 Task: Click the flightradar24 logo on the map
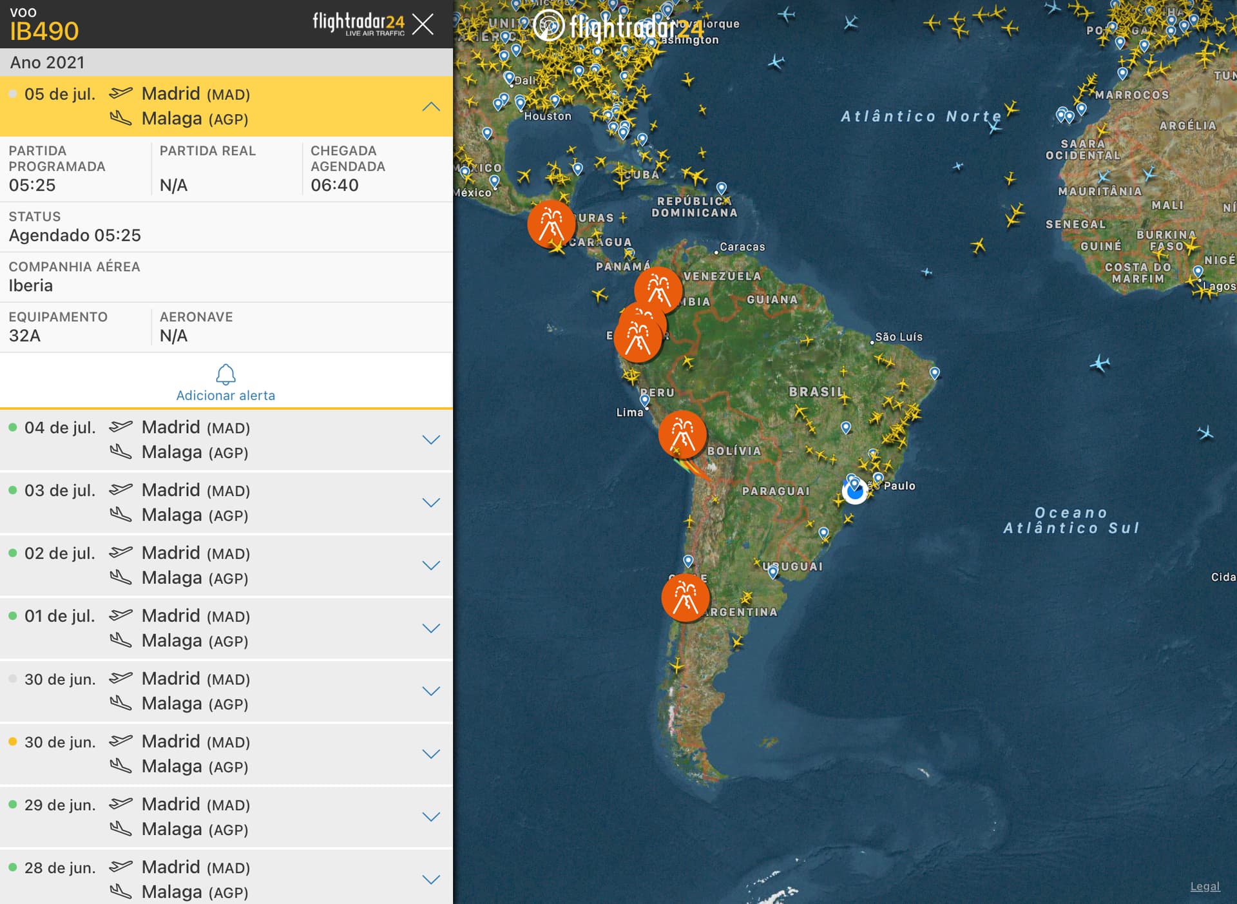pos(617,27)
